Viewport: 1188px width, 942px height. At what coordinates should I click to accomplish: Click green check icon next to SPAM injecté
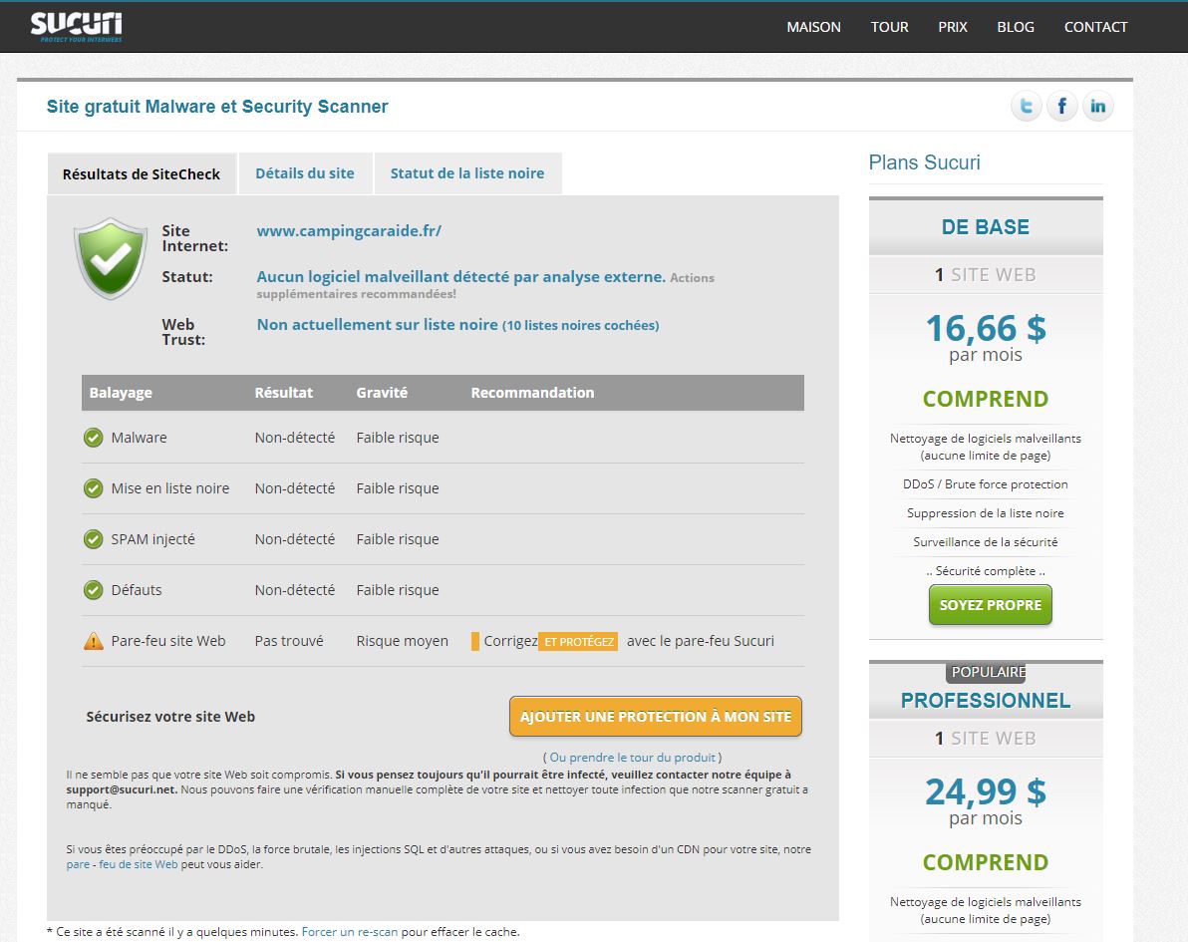click(93, 539)
